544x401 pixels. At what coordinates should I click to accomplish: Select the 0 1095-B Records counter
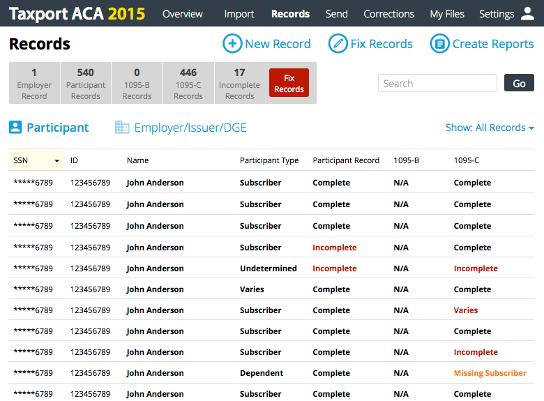click(x=137, y=83)
